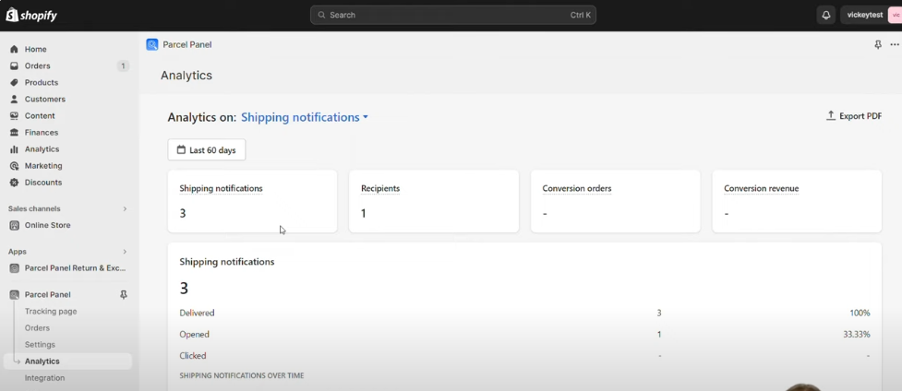Click the calendar icon in date filter
Image resolution: width=902 pixels, height=391 pixels.
click(181, 150)
